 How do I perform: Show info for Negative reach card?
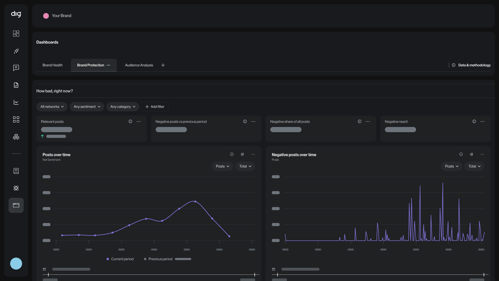(474, 122)
